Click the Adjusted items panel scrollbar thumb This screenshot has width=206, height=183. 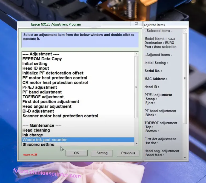(185, 79)
